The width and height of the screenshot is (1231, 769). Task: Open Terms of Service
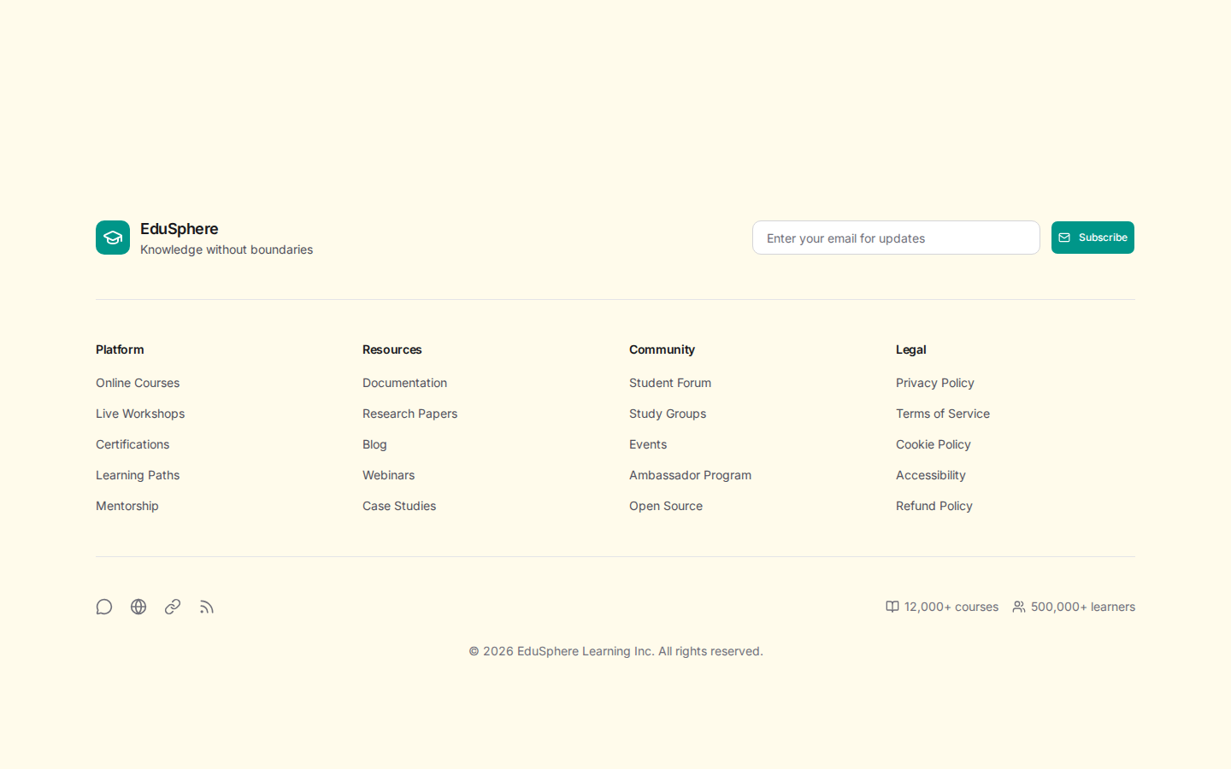point(943,414)
